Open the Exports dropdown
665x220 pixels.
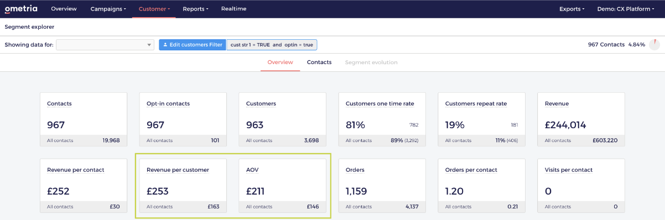click(572, 9)
